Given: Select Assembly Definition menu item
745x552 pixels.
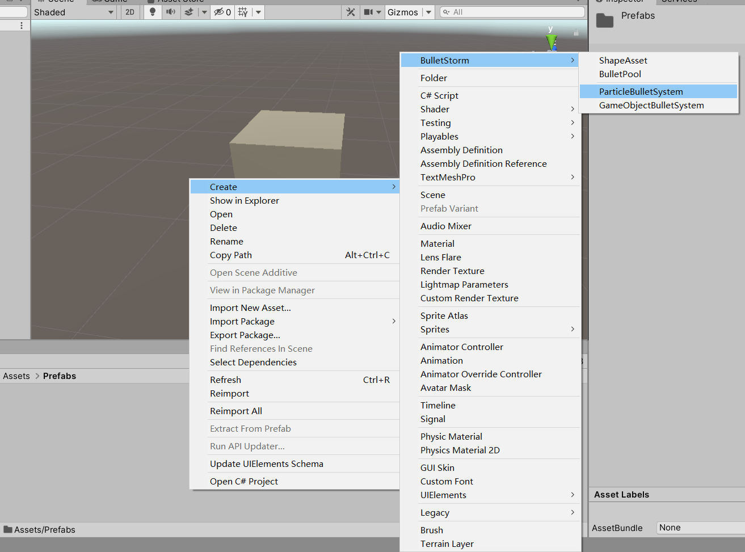Looking at the screenshot, I should point(490,150).
